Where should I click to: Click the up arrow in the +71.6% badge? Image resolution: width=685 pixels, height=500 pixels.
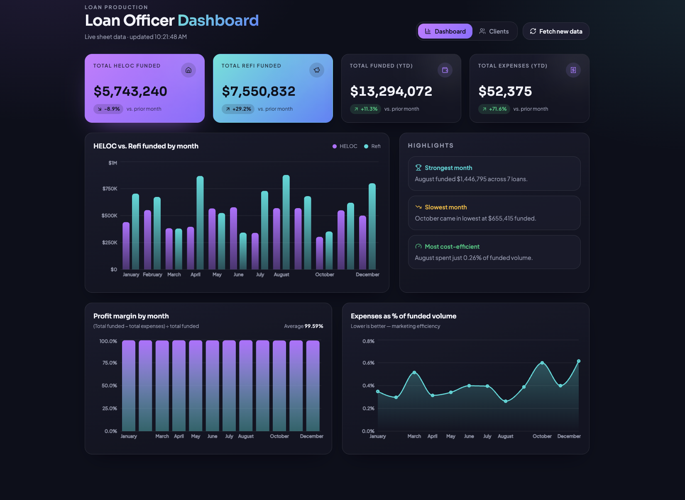484,109
